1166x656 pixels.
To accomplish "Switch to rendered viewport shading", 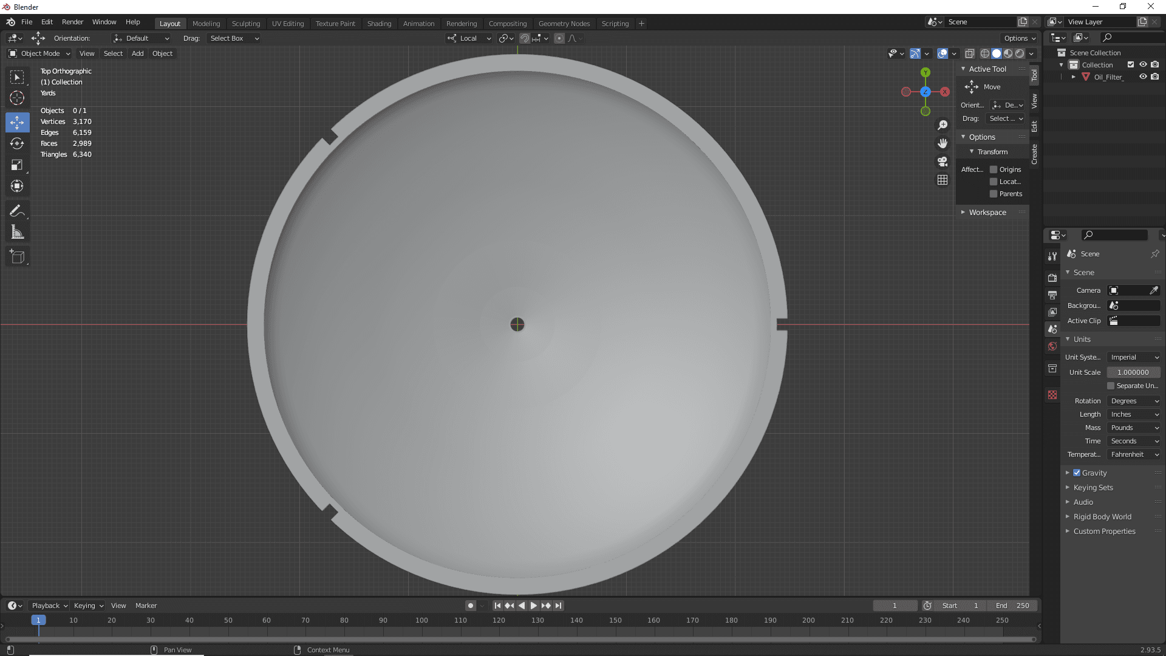I will coord(1020,53).
